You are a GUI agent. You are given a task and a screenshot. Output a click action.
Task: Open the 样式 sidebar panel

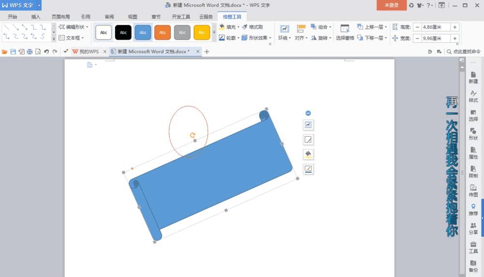[473, 97]
